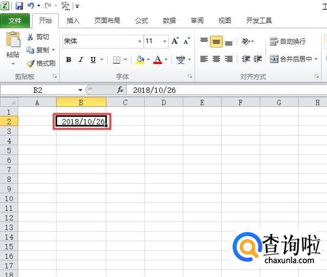Click the Cut (剪切) scissors icon
The height and width of the screenshot is (277, 327).
(x=30, y=37)
